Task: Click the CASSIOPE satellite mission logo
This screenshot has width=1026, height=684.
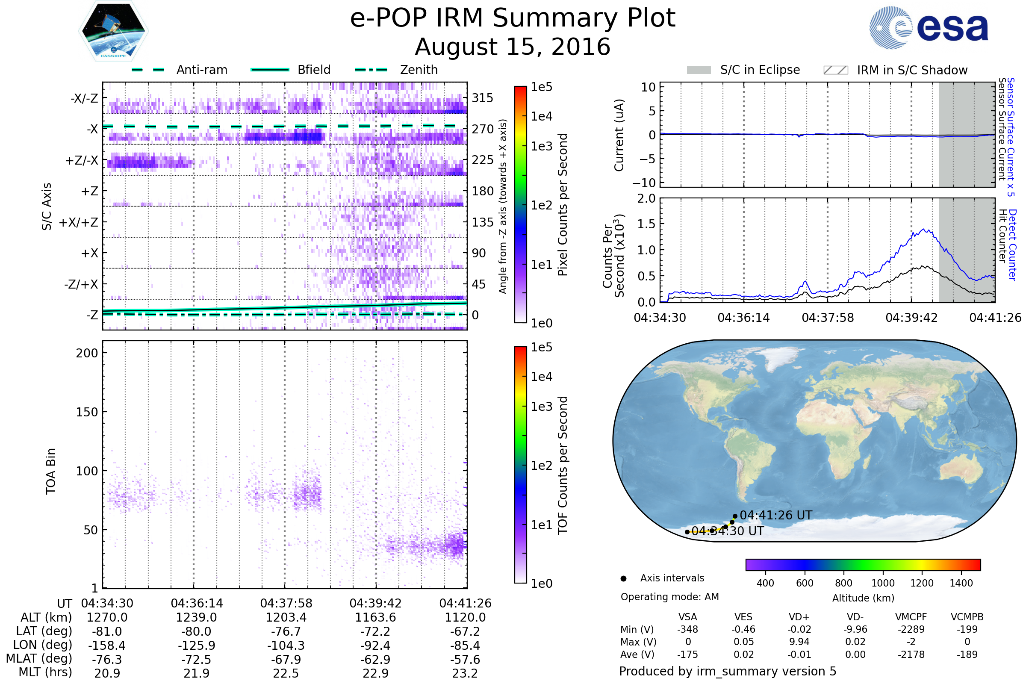Action: 113,31
